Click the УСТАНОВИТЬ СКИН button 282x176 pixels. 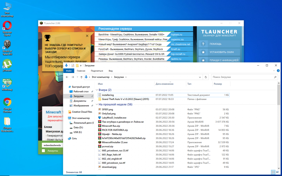[219, 52]
